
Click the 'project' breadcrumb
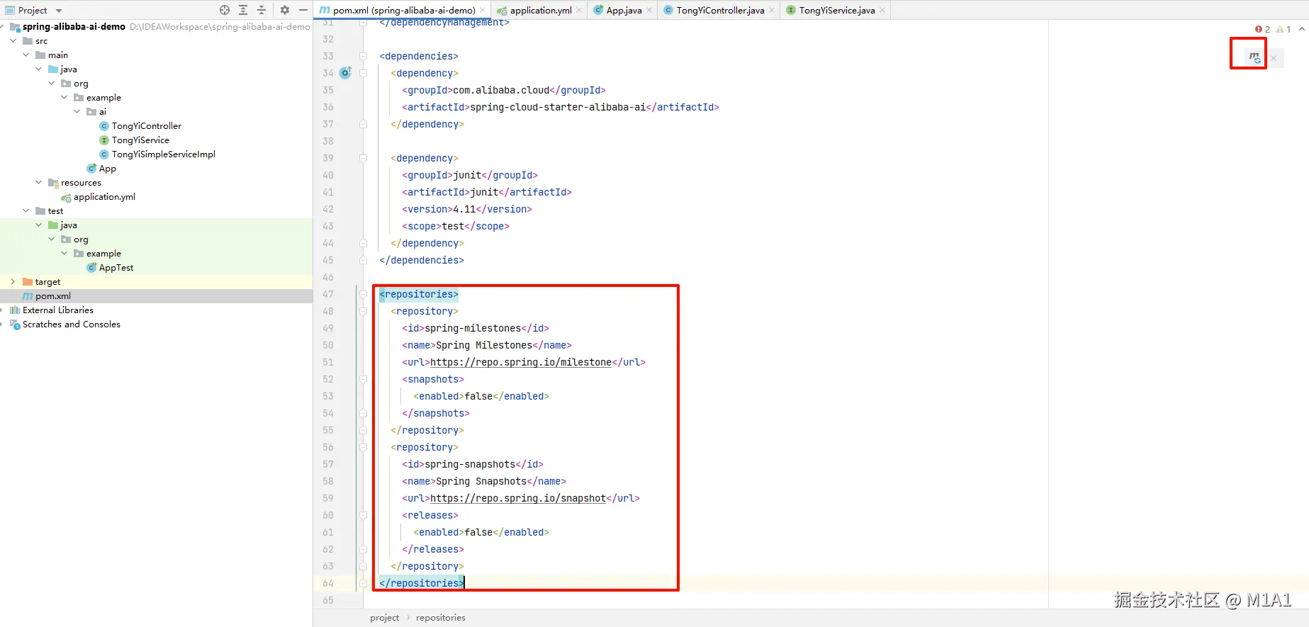[x=384, y=618]
